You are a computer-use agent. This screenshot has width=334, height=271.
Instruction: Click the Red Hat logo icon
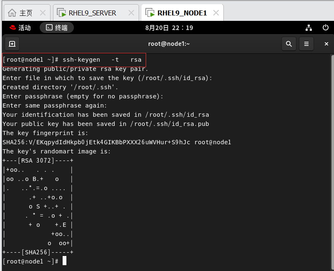pyautogui.click(x=13, y=28)
